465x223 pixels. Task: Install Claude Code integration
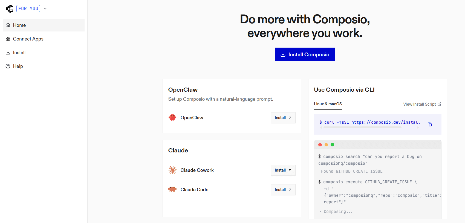click(283, 190)
